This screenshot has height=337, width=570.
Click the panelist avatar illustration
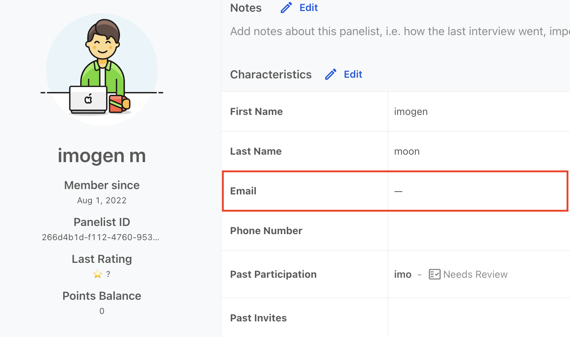tap(102, 70)
